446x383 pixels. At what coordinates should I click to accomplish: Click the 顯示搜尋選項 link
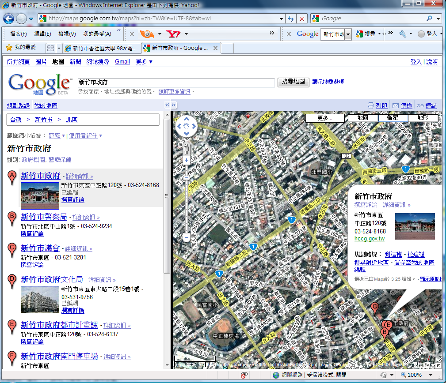pyautogui.click(x=328, y=82)
